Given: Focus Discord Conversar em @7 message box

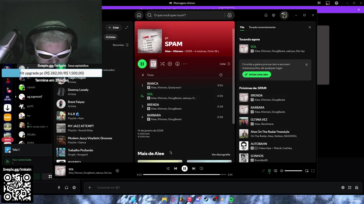Looking at the screenshot, I should click(216, 188).
